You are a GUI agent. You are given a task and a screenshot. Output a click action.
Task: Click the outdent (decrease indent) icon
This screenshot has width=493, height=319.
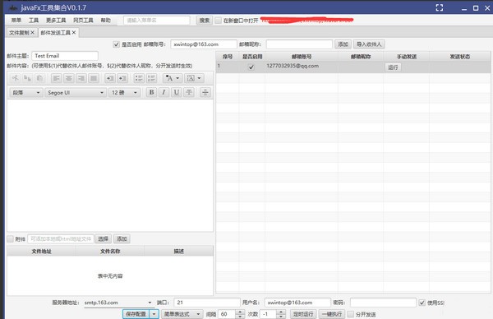coord(110,78)
